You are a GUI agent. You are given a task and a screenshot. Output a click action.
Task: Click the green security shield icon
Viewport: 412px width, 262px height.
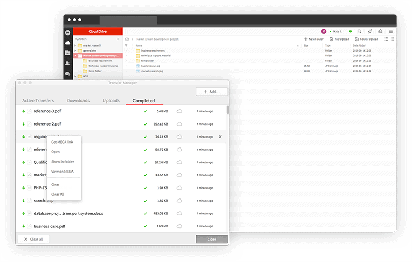pos(350,31)
